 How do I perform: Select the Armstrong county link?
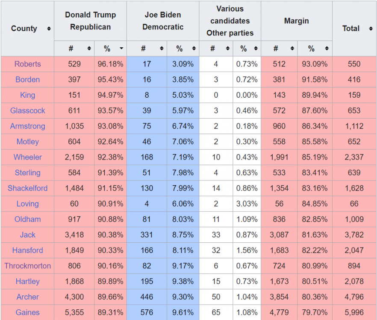pyautogui.click(x=27, y=126)
